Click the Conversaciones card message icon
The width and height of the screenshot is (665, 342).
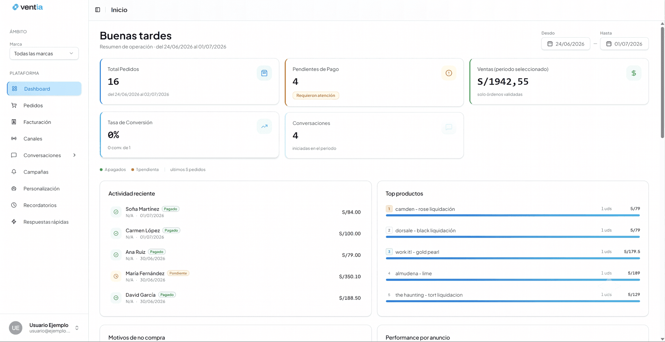[449, 127]
